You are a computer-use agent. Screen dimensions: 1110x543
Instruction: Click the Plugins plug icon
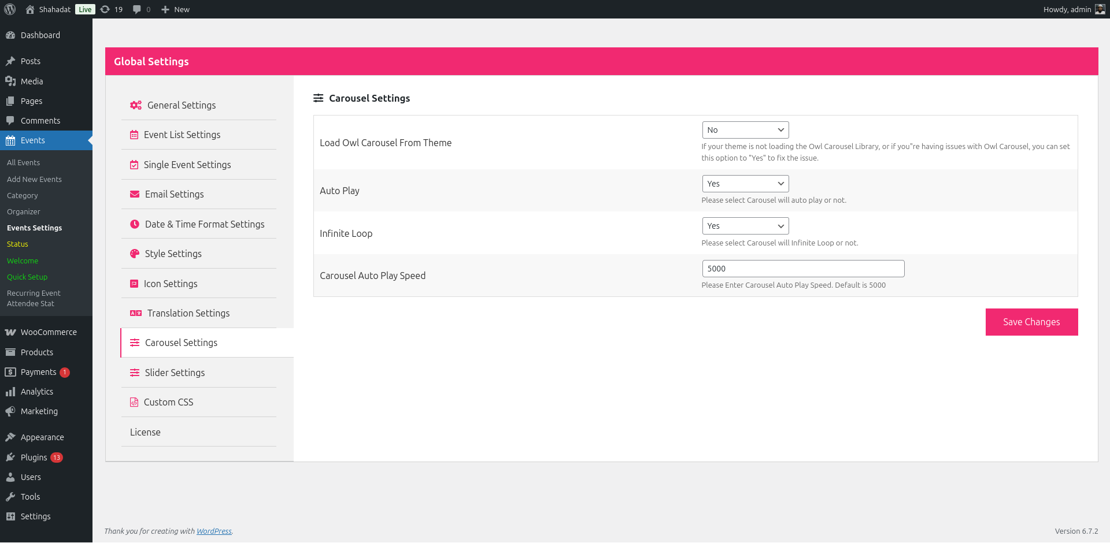(x=10, y=458)
